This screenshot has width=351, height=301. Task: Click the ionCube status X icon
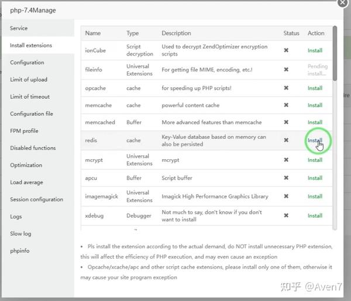(x=286, y=50)
